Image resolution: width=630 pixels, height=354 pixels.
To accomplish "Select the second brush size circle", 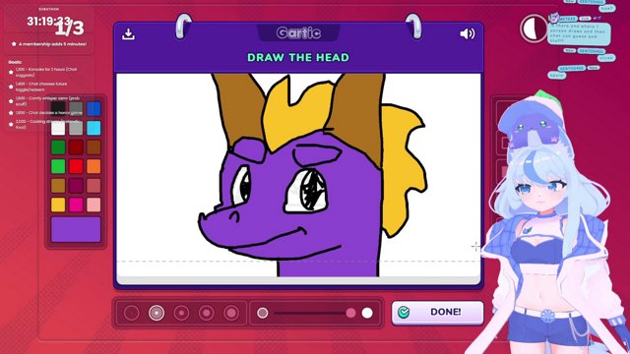I will 157,313.
